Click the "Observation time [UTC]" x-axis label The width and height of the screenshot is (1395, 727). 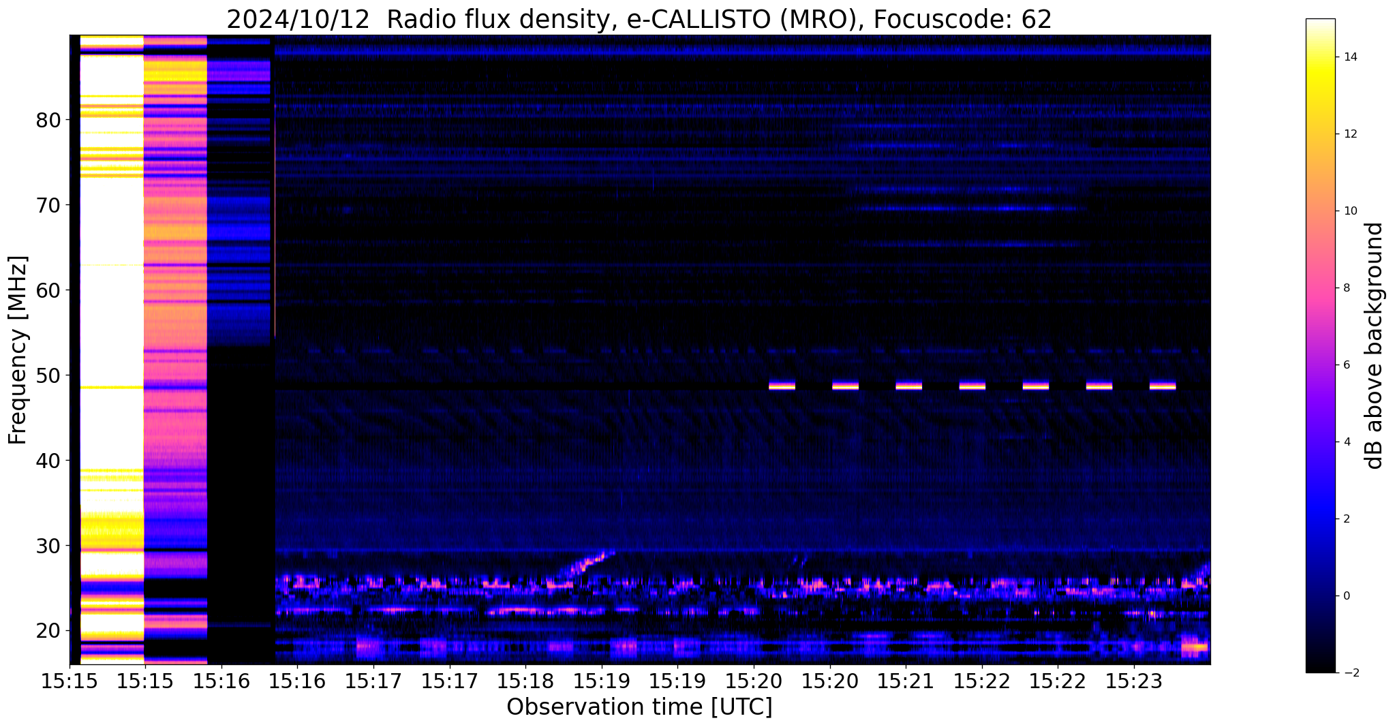pos(639,707)
